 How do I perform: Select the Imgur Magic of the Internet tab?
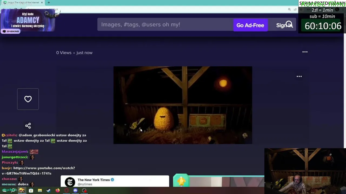(x=23, y=2)
